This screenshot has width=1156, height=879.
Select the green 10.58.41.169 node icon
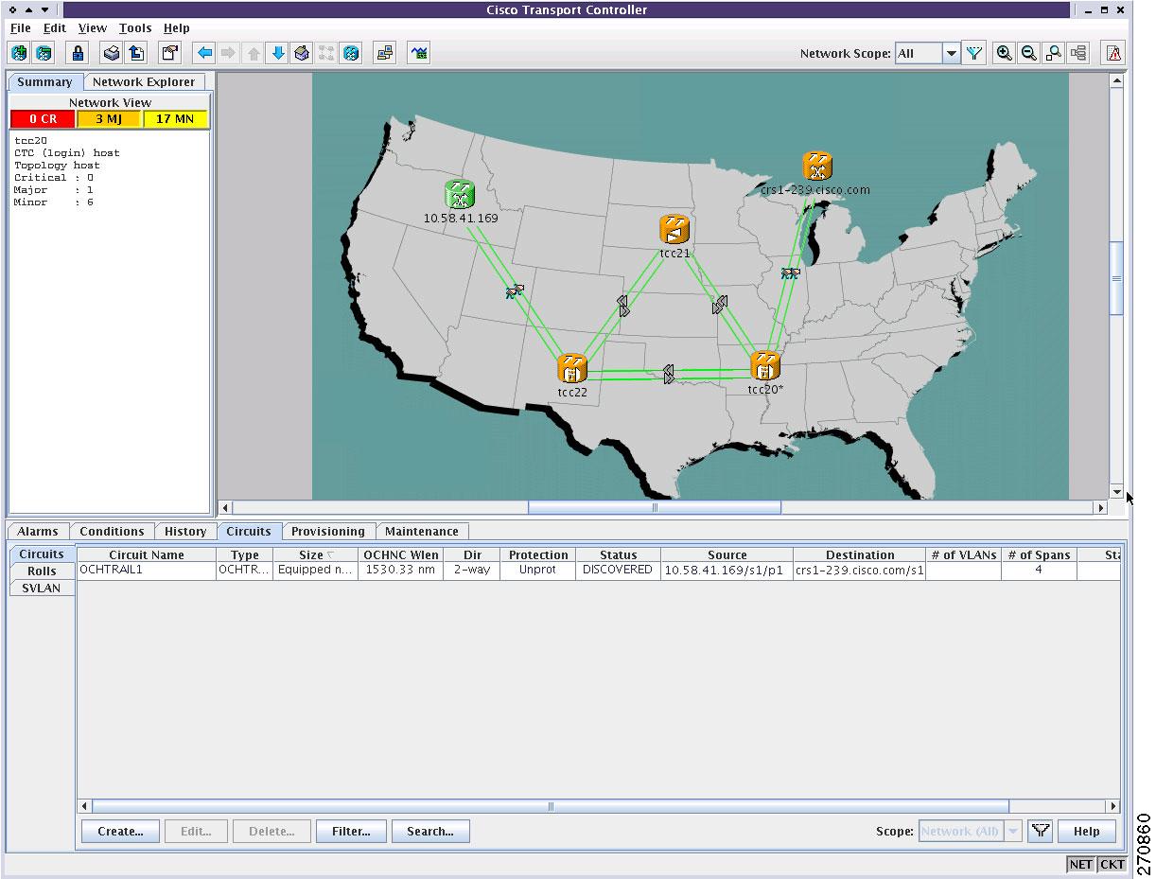pyautogui.click(x=459, y=195)
